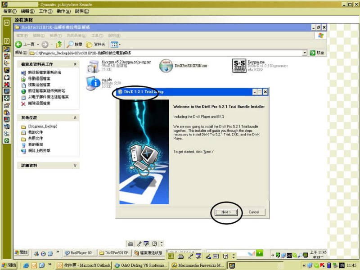Click the 上午 11:45 clock on remote taskbar
Image resolution: width=360 pixels, height=270 pixels.
point(318,252)
